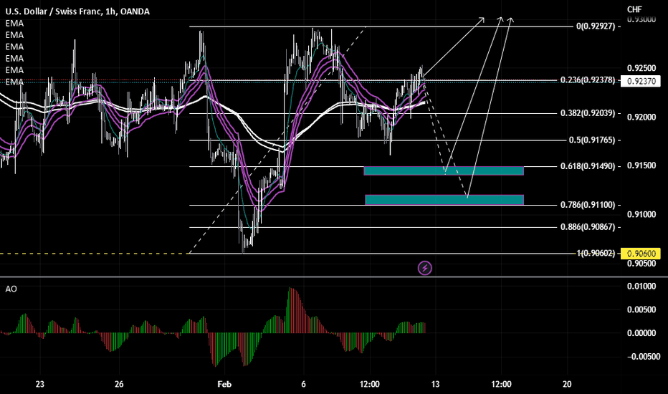
Task: Click Fibonacci label 0.5(0.91765)
Action: (592, 140)
